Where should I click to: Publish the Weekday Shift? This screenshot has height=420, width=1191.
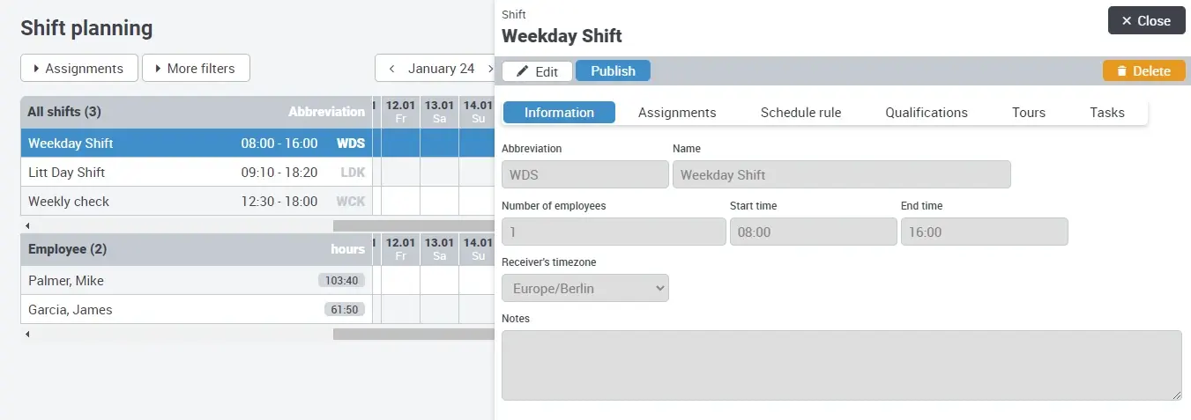[x=613, y=71]
